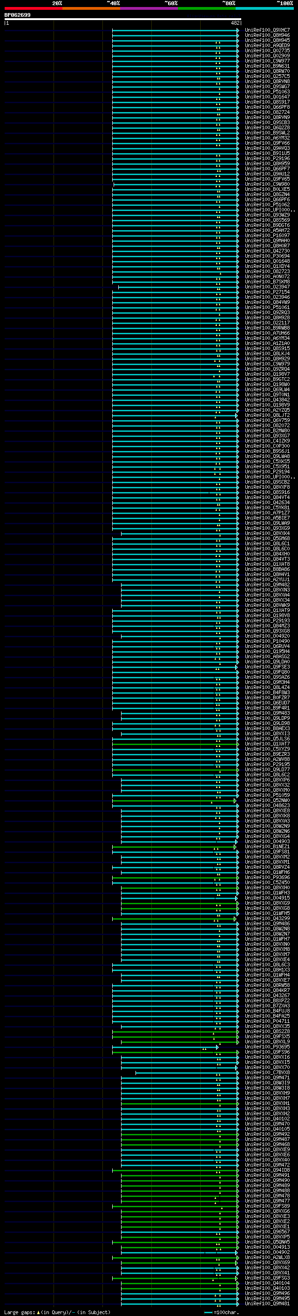Screen dimensions: 298x1316
Task: Open the UniRef100_Q9LD77 entry
Action: tap(267, 770)
